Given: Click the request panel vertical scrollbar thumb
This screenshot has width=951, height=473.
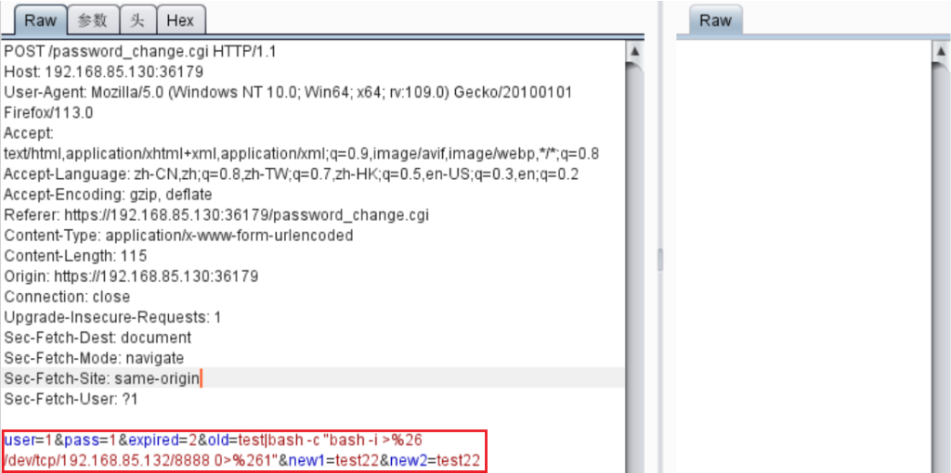Looking at the screenshot, I should (x=635, y=266).
